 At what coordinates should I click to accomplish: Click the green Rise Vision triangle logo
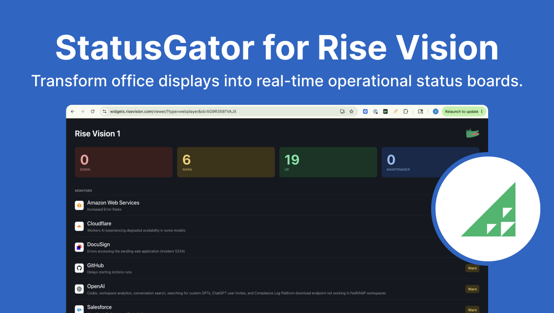pos(488,210)
